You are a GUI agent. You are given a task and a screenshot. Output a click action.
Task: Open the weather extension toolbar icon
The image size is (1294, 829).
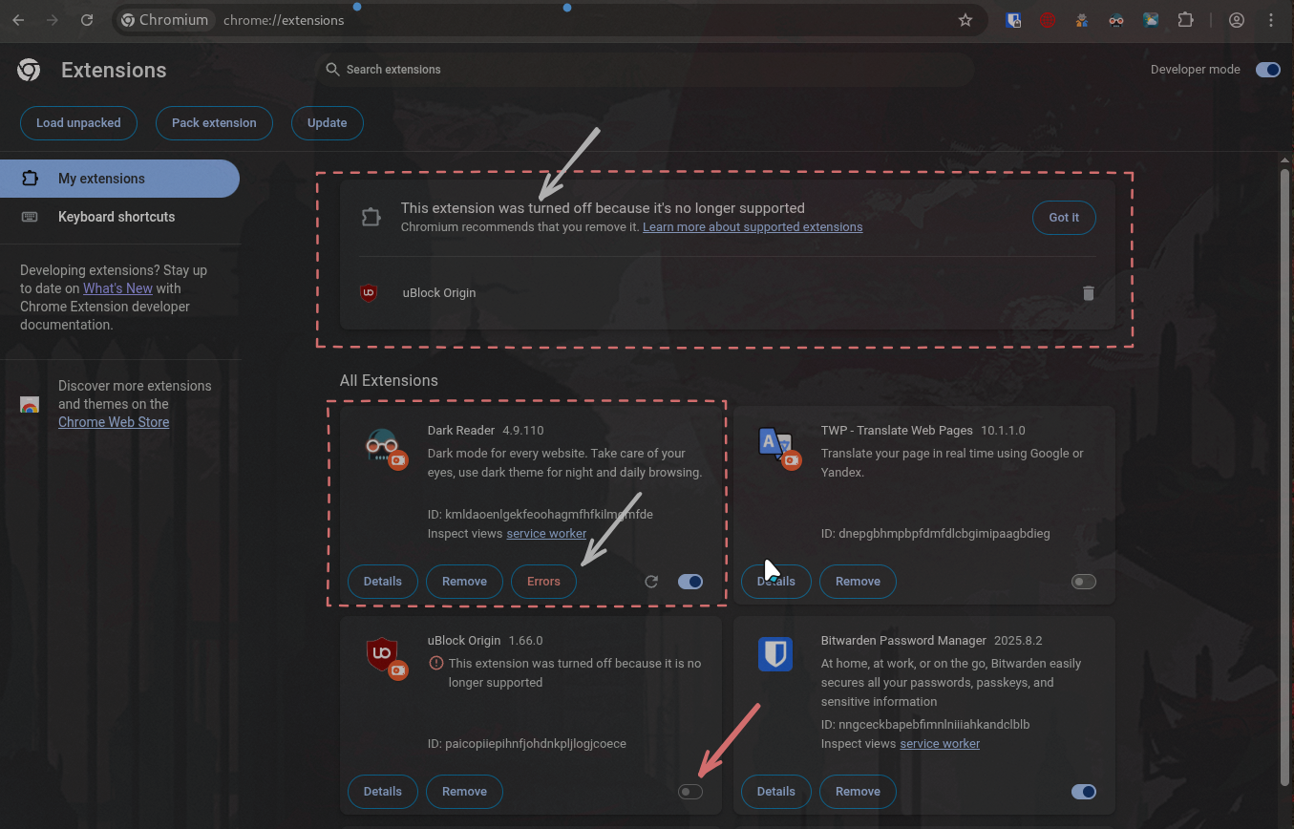[x=1151, y=20]
